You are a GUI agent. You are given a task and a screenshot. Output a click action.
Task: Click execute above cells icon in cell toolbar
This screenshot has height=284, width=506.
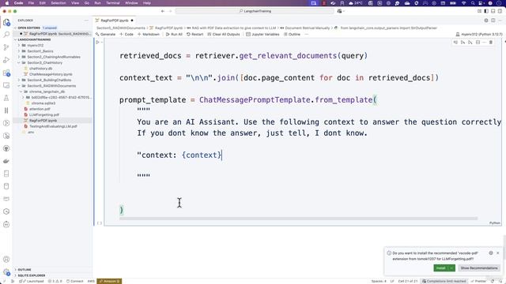click(463, 42)
